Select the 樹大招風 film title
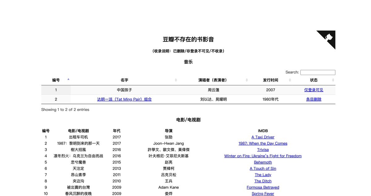 tap(79, 150)
